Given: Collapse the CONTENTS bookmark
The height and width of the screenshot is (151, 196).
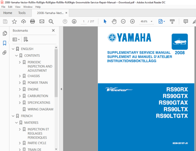Looking at the screenshot, I should coord(16,56).
